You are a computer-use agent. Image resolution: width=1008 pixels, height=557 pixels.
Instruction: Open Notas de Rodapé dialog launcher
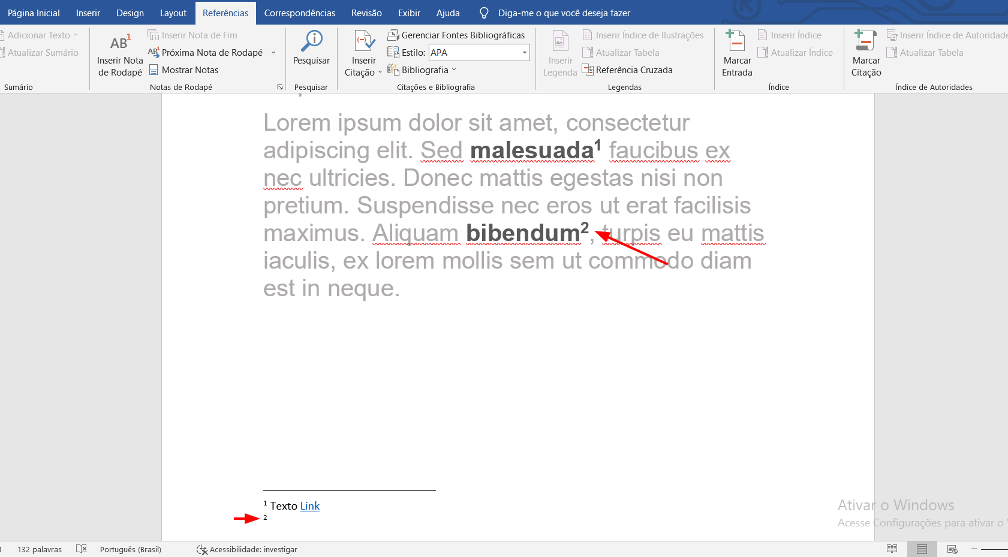280,87
